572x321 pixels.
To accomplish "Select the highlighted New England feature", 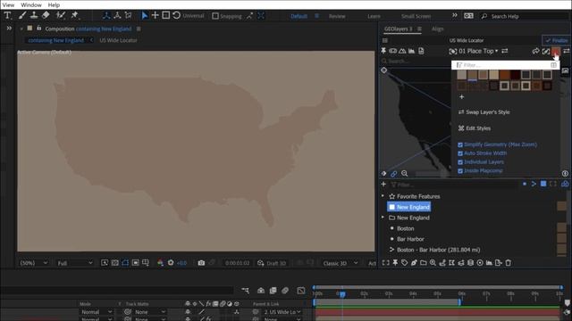I will point(409,207).
